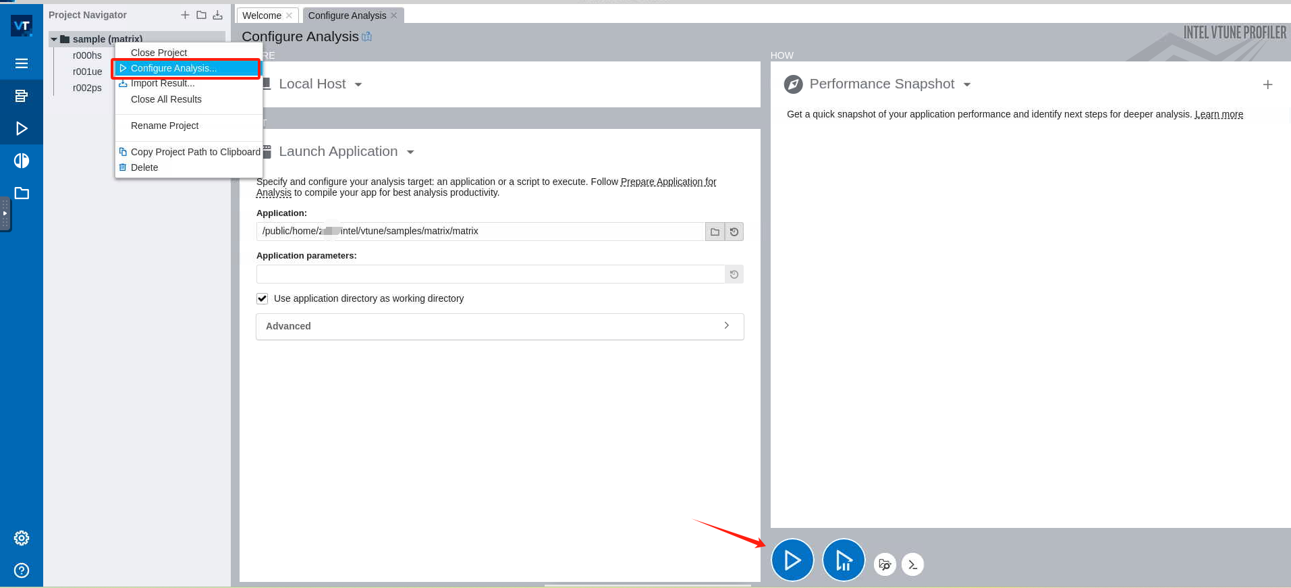Click the Configure Analysis play sidebar icon
This screenshot has height=588, width=1291.
(22, 128)
